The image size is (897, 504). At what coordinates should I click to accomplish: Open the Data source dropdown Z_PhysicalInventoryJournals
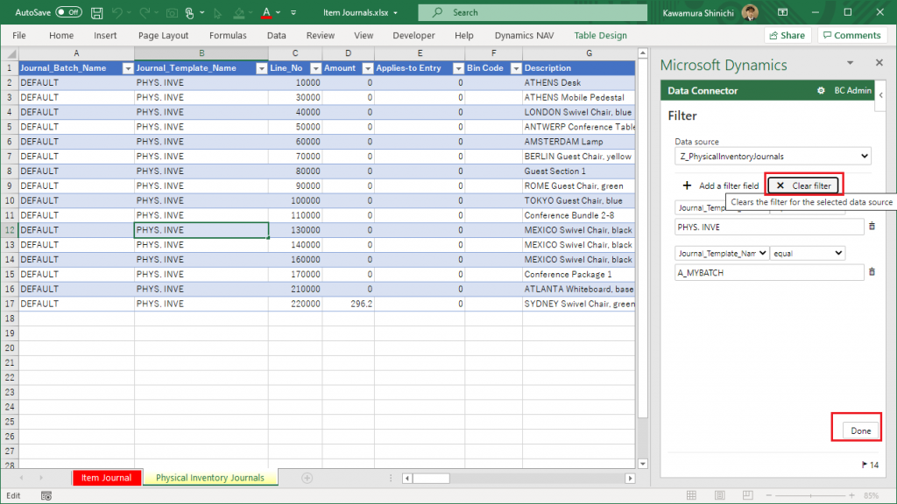(773, 156)
